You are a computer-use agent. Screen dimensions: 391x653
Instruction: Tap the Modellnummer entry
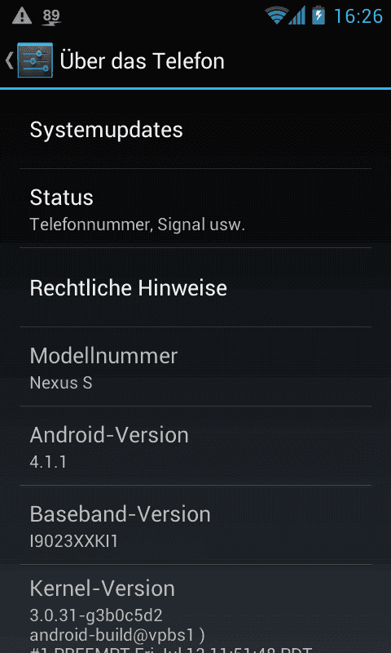[x=195, y=366]
